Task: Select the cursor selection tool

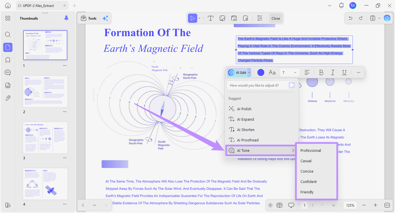Action: (192, 18)
